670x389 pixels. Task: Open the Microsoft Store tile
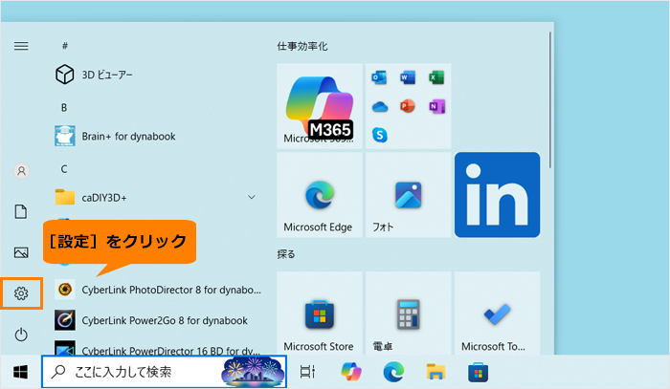pyautogui.click(x=319, y=313)
